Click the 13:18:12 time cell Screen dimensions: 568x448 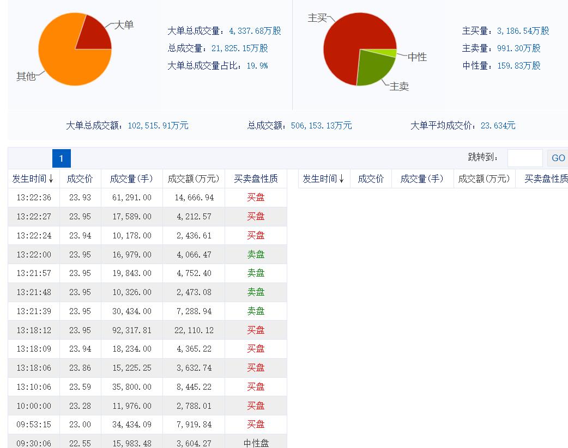pos(34,330)
